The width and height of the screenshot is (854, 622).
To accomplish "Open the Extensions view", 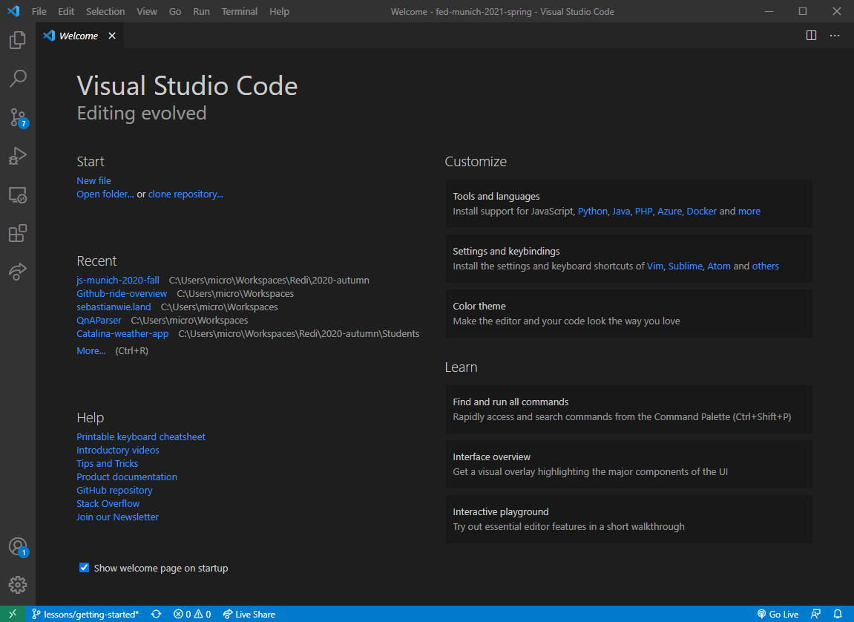I will (x=17, y=233).
